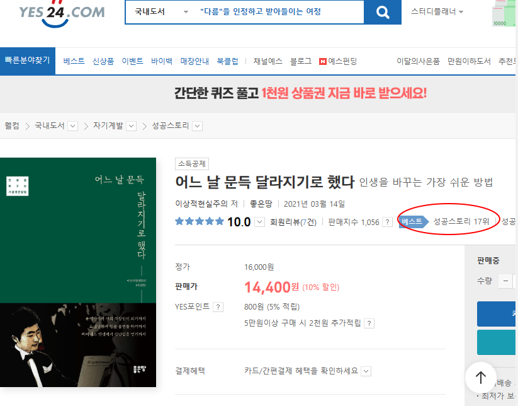Click the book title 어느 날 문득 달라지기로 했다
The image size is (518, 406).
(x=265, y=182)
